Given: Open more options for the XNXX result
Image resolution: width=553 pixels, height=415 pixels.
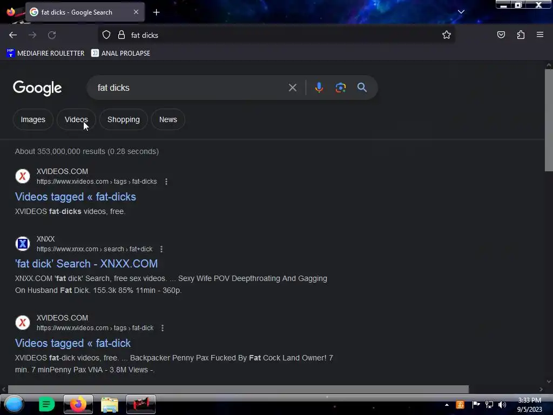Looking at the screenshot, I should 161,249.
